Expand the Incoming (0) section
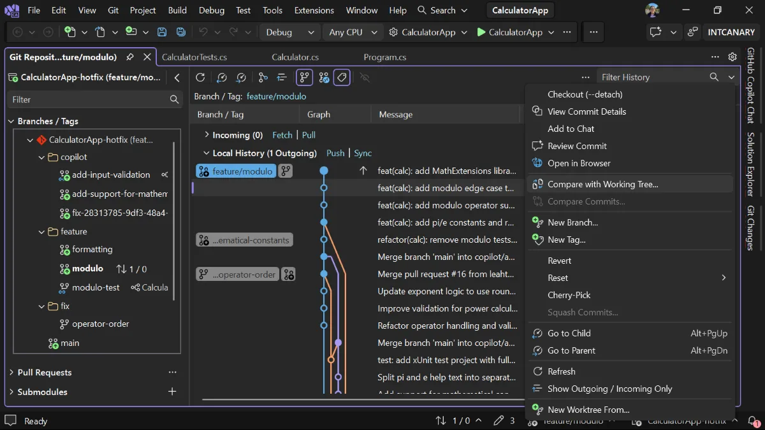The height and width of the screenshot is (430, 765). point(207,135)
